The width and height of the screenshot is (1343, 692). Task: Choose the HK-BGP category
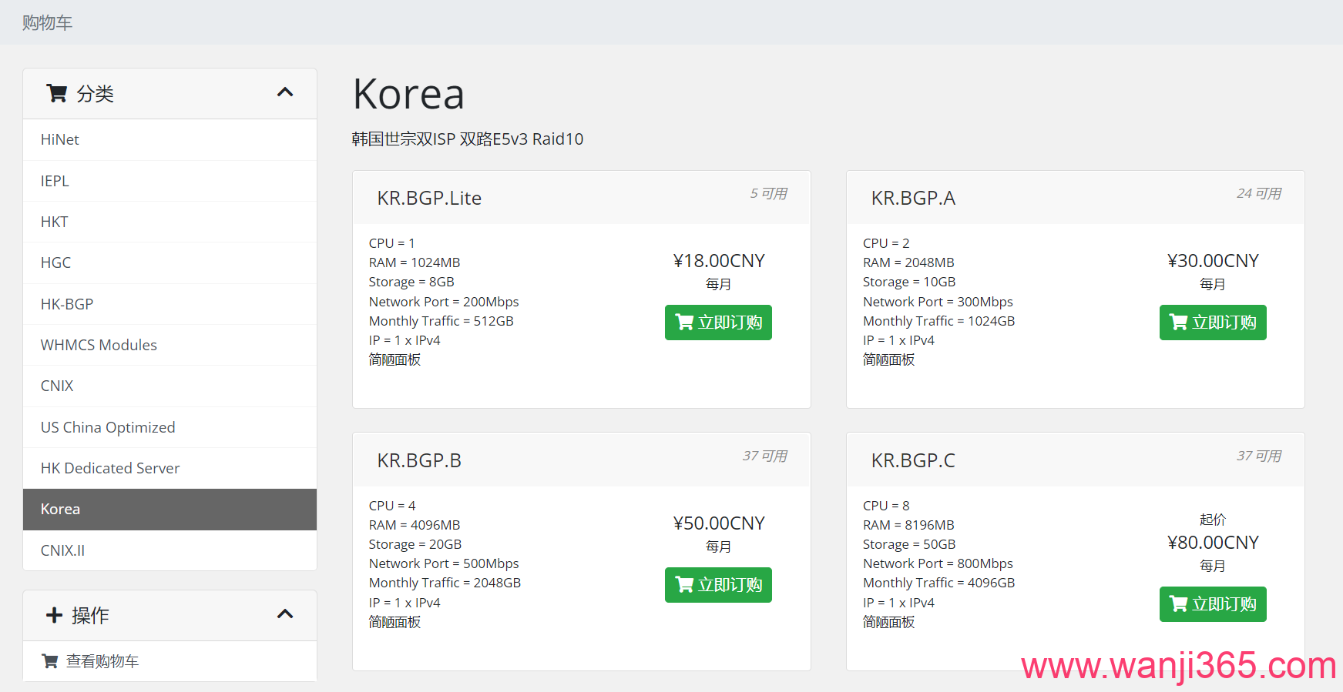(x=67, y=304)
